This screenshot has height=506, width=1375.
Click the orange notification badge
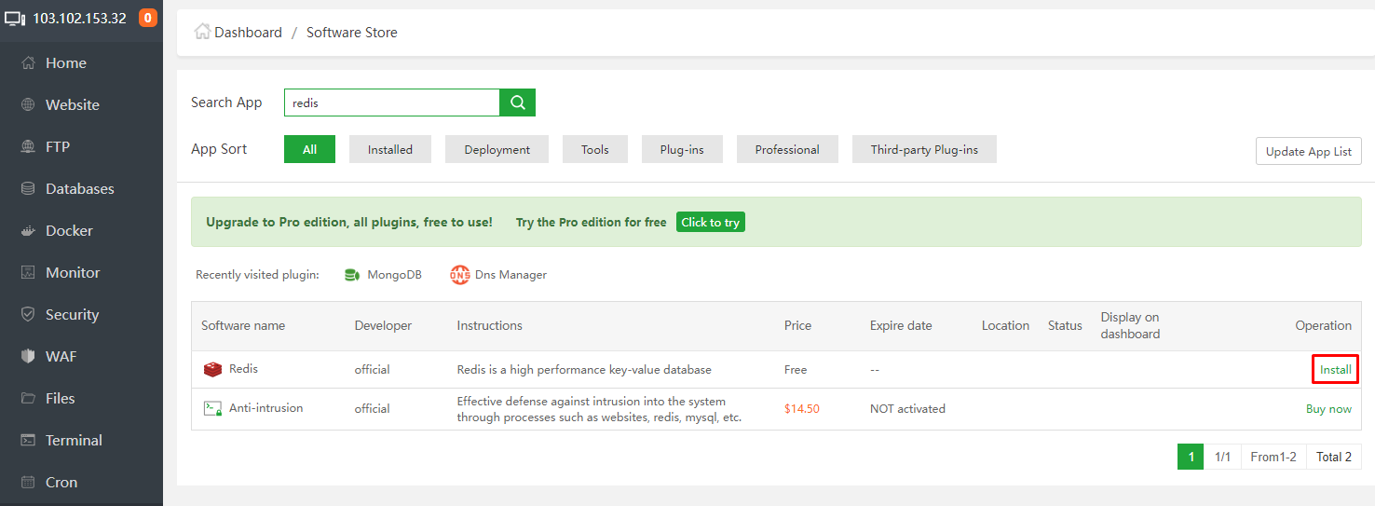(147, 18)
